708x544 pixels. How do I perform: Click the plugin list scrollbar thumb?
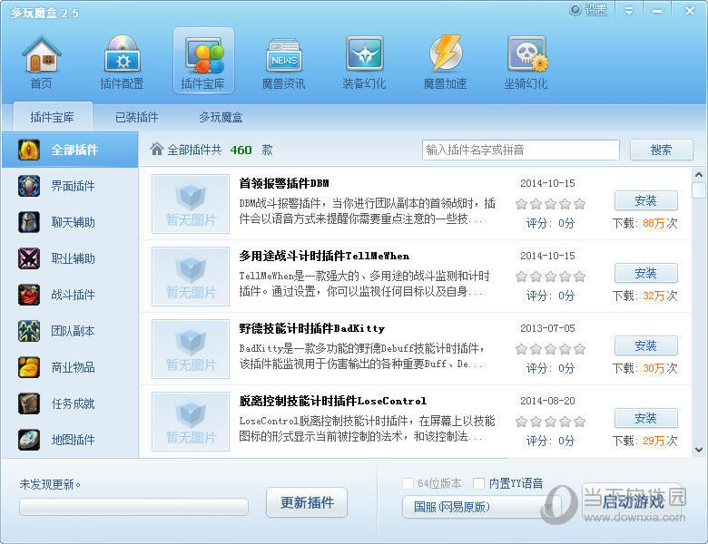699,189
